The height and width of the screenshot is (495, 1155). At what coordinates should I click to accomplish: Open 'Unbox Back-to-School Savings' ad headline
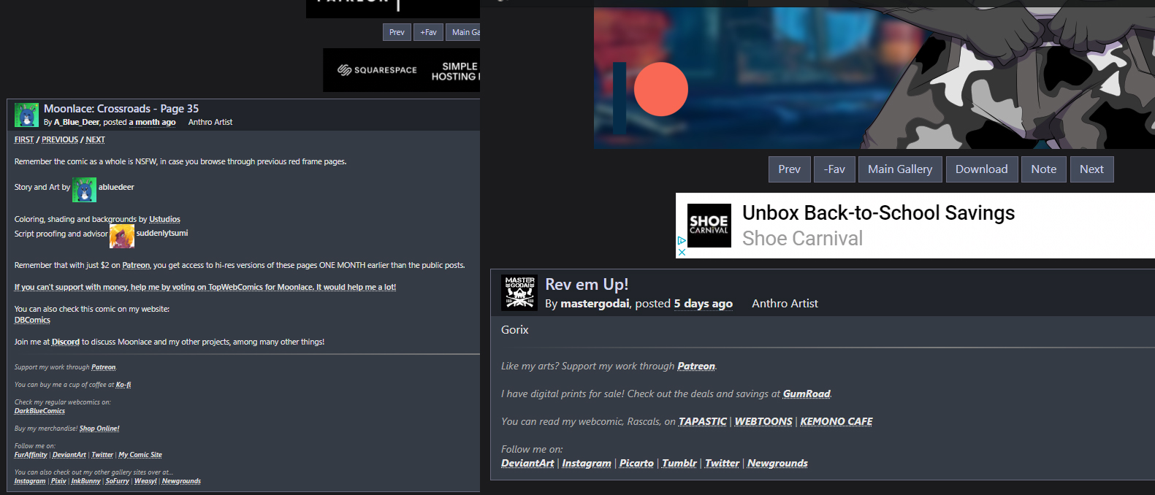point(879,212)
